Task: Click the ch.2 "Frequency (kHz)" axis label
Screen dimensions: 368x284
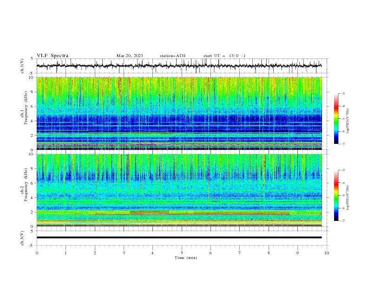Action: click(26, 185)
